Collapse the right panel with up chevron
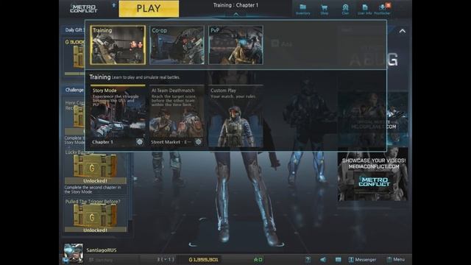 click(x=403, y=31)
